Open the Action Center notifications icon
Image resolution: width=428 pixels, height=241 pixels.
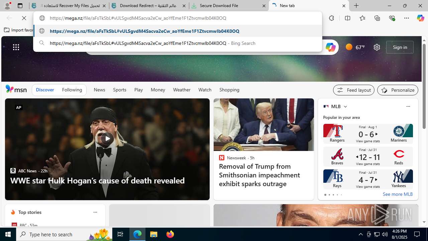[417, 234]
